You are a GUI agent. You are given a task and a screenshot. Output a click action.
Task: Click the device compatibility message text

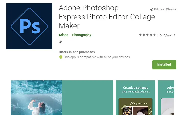[97, 57]
